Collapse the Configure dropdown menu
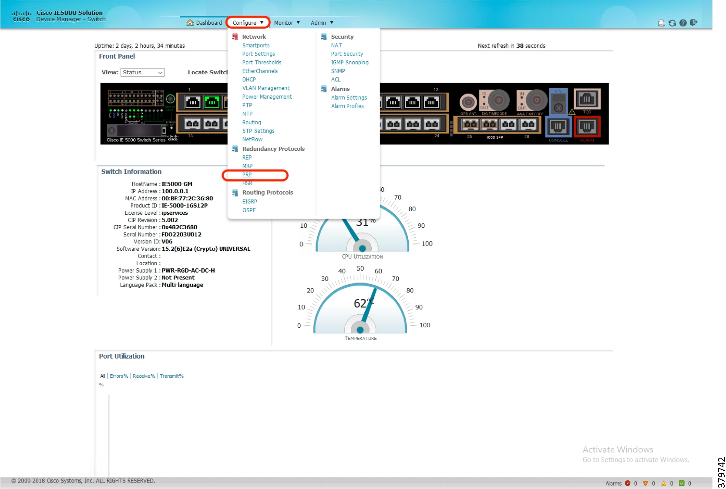The height and width of the screenshot is (489, 726). pos(248,23)
